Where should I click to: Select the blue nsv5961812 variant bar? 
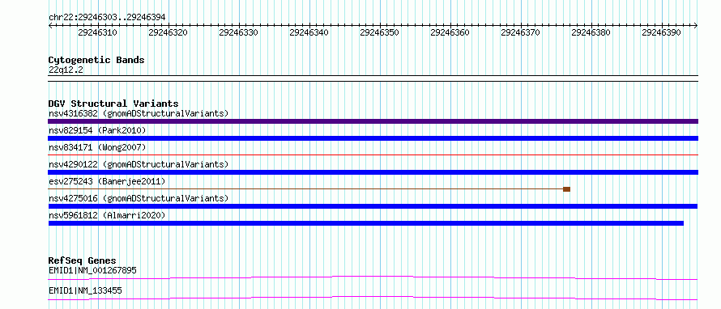(366, 223)
